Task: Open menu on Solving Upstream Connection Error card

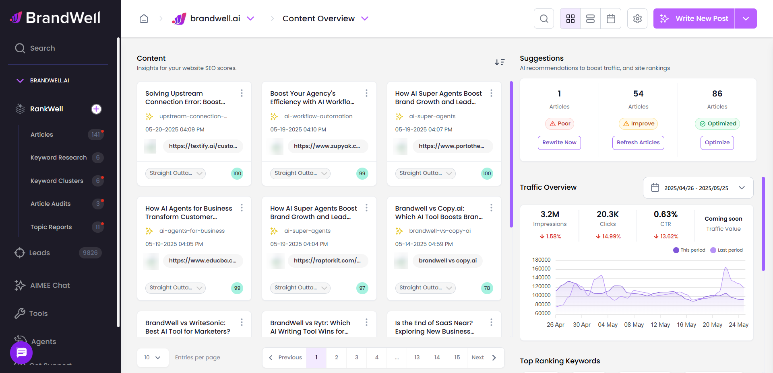Action: coord(242,93)
